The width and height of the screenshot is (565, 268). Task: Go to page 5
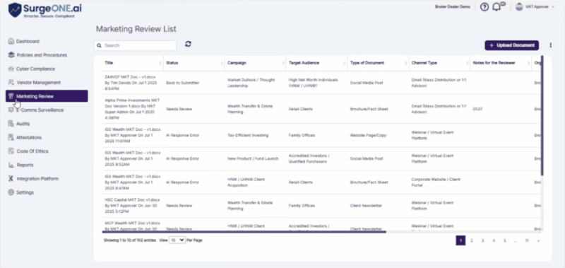pos(505,240)
